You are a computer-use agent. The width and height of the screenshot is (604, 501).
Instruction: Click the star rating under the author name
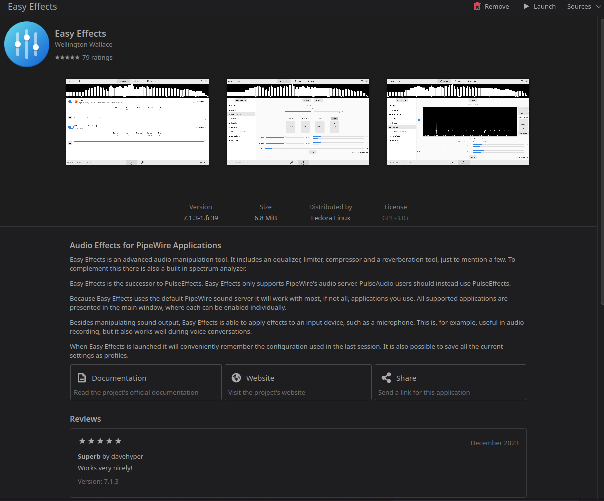click(67, 57)
